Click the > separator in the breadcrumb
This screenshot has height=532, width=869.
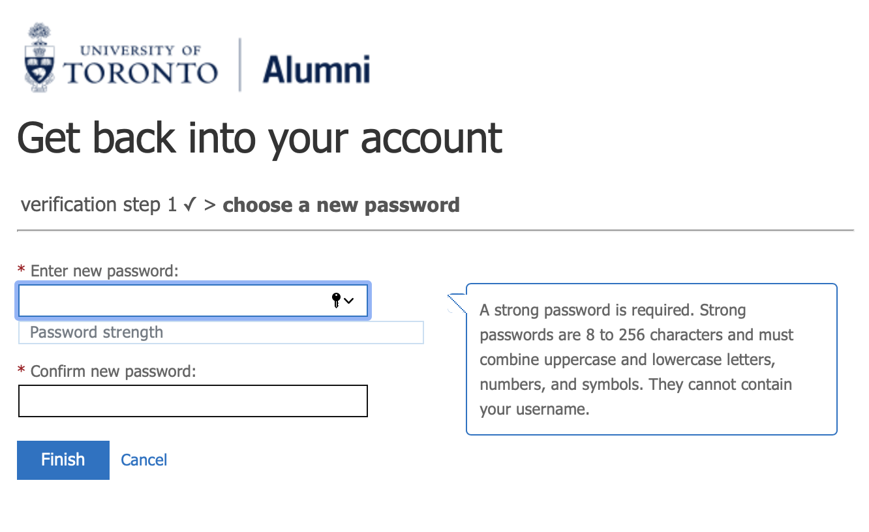(x=211, y=204)
